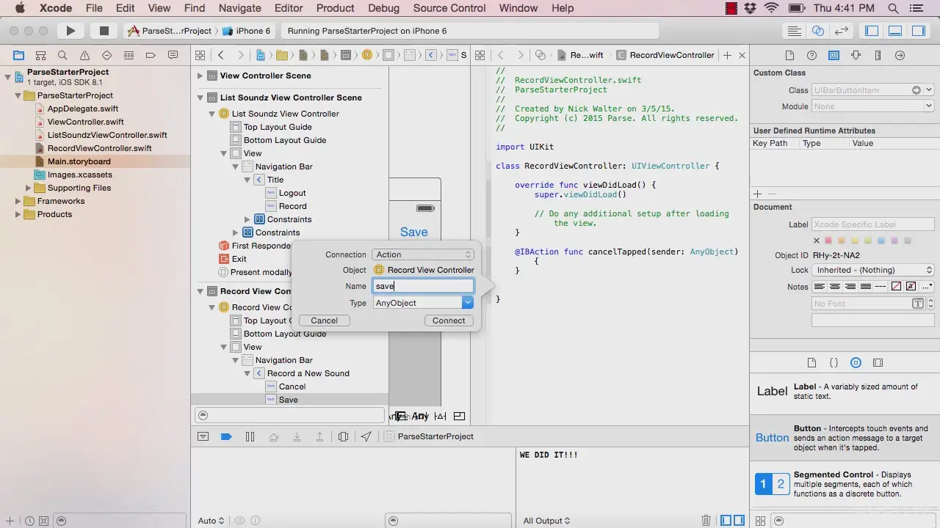This screenshot has width=940, height=528.
Task: Clear the debug console with trash icon
Action: tap(706, 520)
